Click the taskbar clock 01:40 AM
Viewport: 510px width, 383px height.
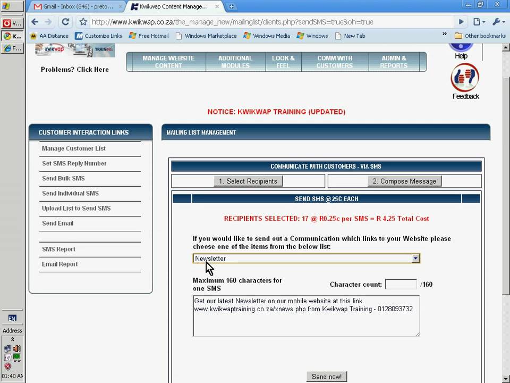[12, 376]
